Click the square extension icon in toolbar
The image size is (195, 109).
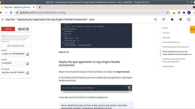[x=179, y=13]
